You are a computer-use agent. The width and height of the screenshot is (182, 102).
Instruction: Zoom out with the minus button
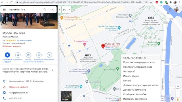pyautogui.click(x=178, y=95)
